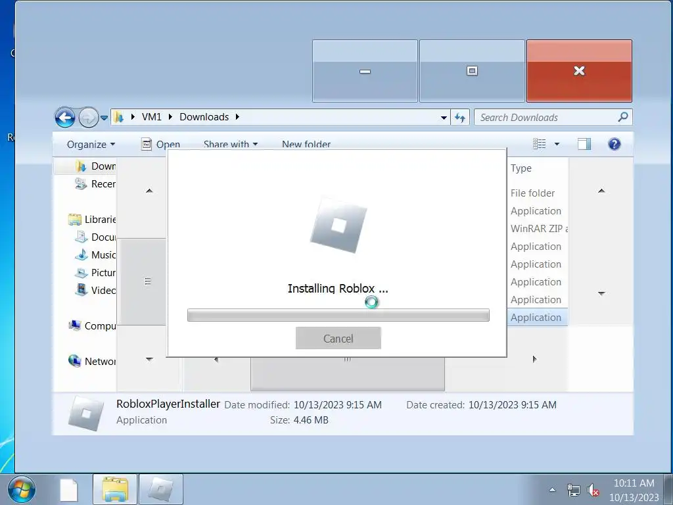The height and width of the screenshot is (505, 673).
Task: Open Windows Explorer from taskbar
Action: click(x=115, y=489)
